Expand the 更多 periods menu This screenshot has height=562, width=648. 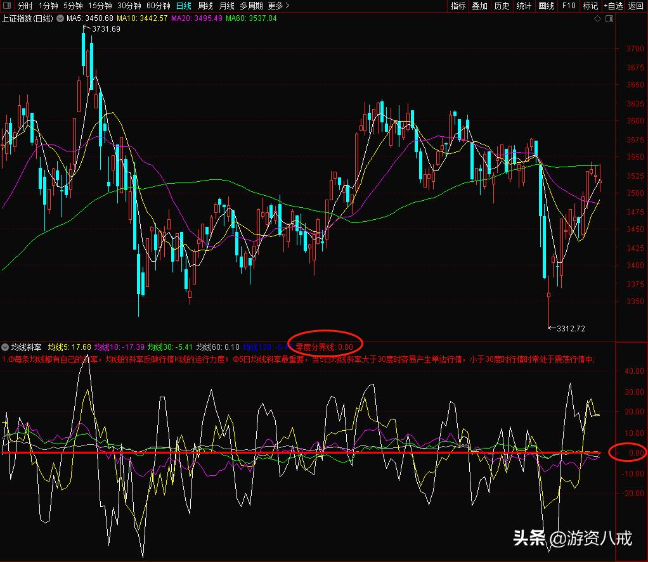click(x=278, y=6)
